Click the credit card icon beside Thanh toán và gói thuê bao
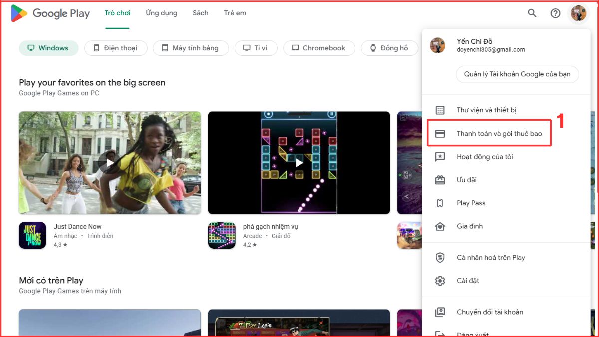Viewport: 599px width, 337px height. (440, 134)
